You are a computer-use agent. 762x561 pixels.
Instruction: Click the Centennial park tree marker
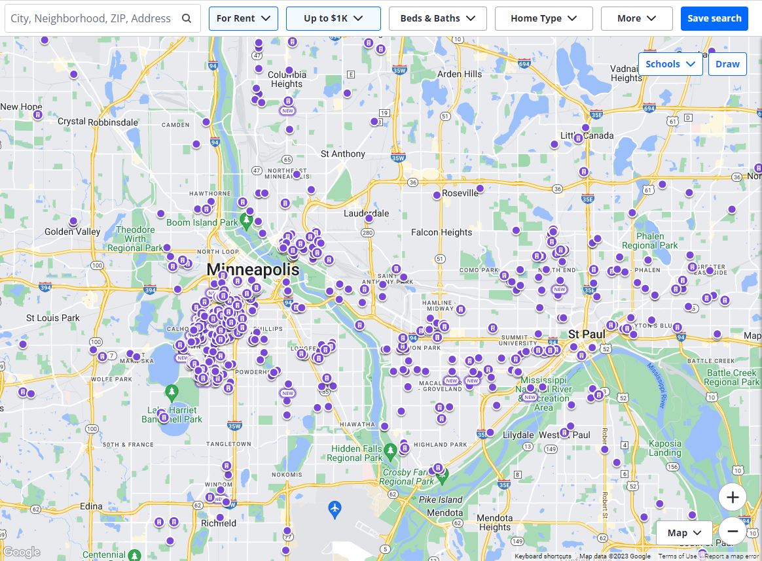pos(135,554)
